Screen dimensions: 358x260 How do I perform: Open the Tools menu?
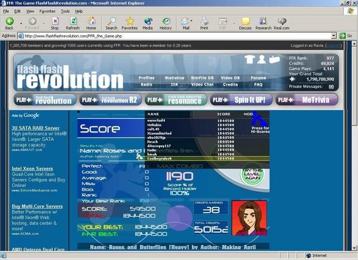click(65, 11)
